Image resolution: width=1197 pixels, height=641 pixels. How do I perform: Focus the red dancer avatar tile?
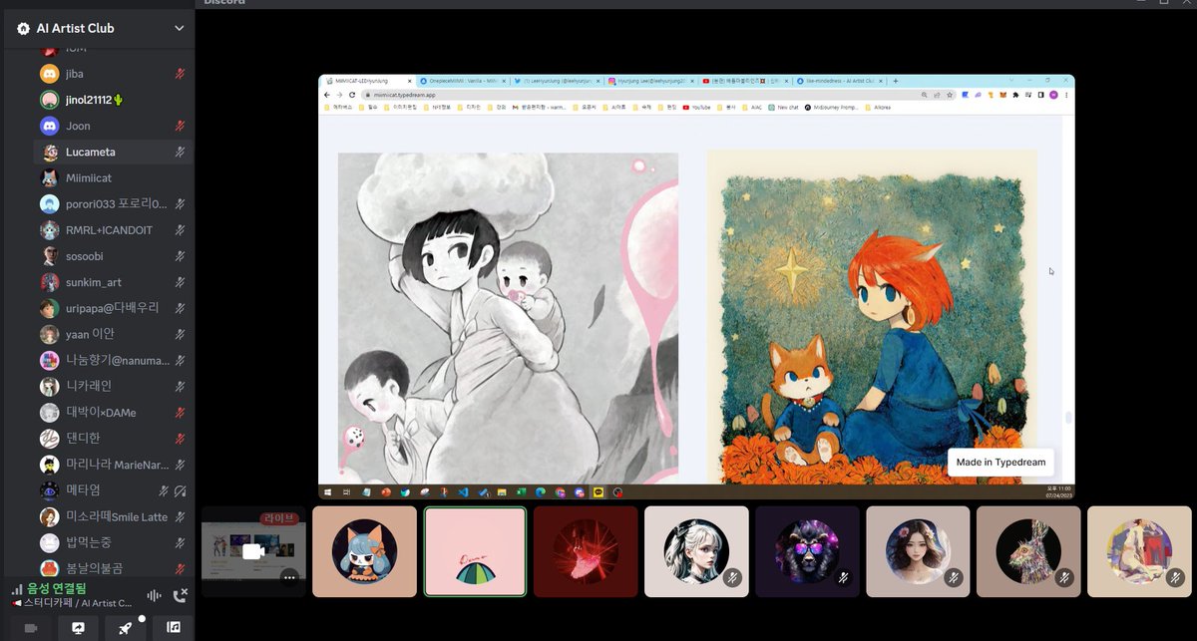pyautogui.click(x=586, y=551)
